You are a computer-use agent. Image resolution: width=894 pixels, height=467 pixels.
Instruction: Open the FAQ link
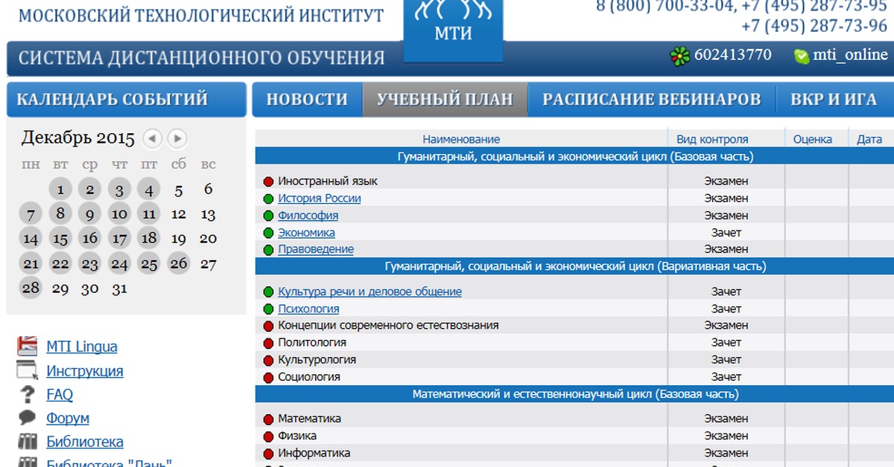pyautogui.click(x=60, y=394)
